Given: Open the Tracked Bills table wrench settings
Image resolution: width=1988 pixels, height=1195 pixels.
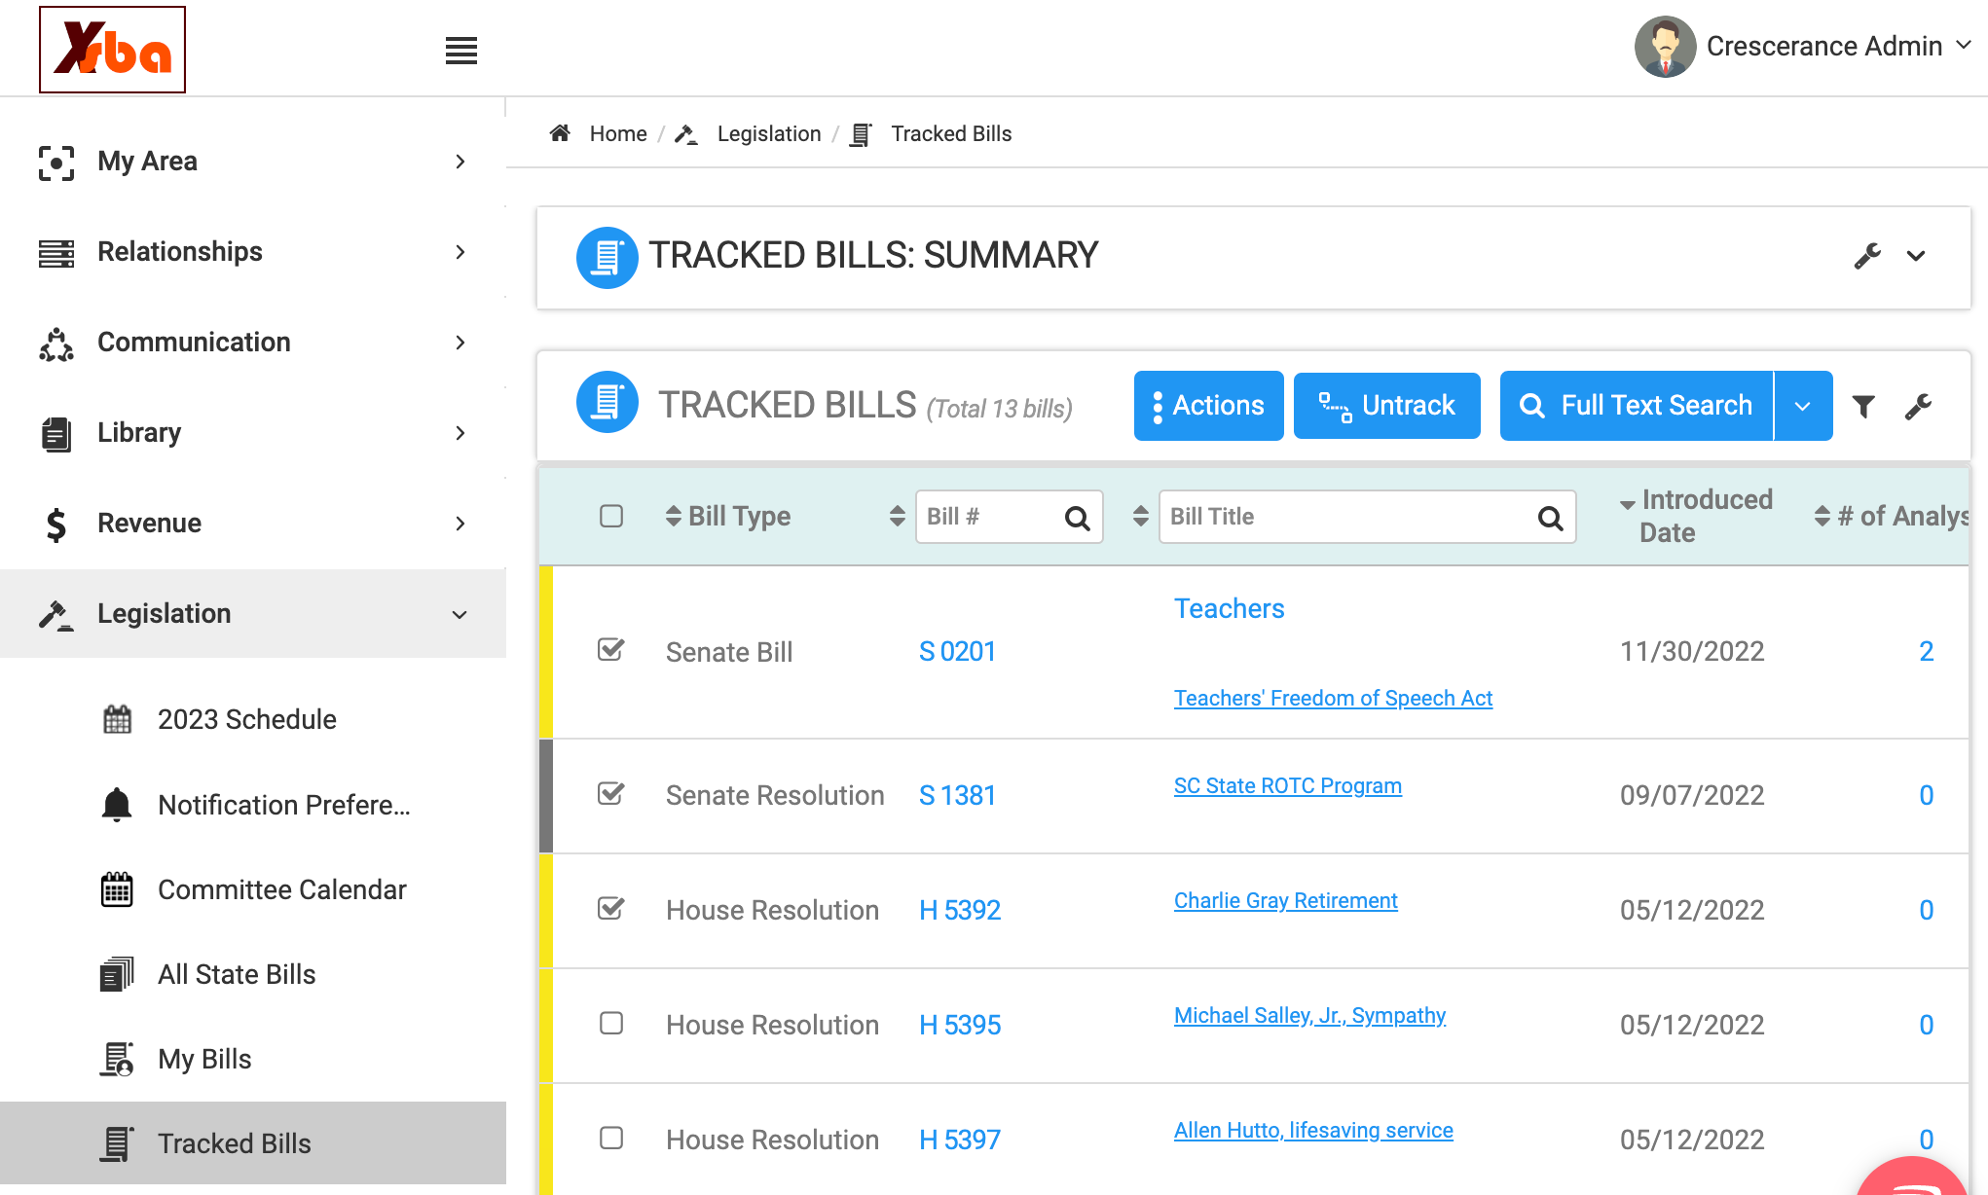Looking at the screenshot, I should click(x=1918, y=406).
